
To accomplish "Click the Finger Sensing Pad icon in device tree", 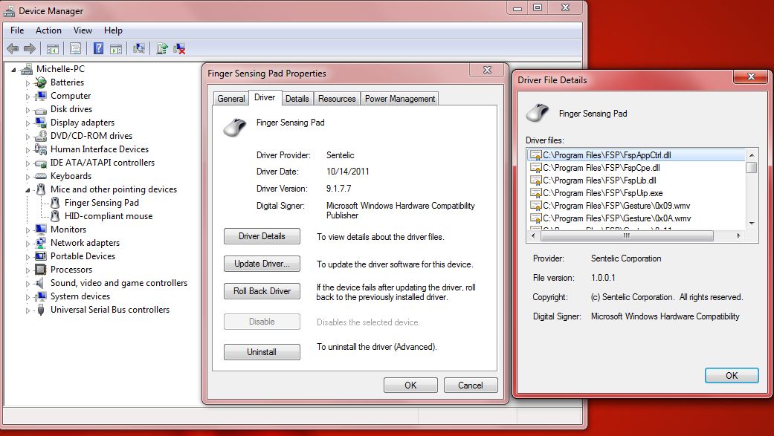I will pos(55,203).
